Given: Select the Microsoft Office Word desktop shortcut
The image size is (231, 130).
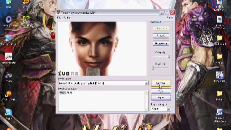Looking at the screenshot, I should (x=220, y=112).
